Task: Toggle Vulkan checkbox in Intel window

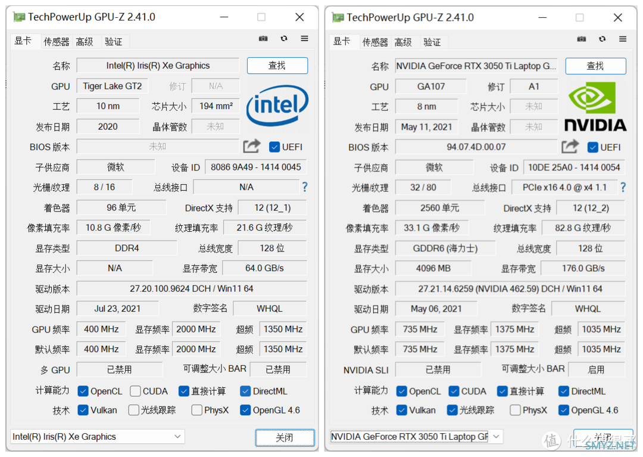Action: 83,411
